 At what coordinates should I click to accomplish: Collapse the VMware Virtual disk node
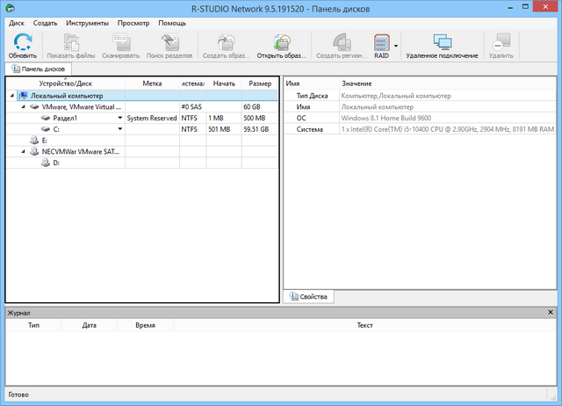pyautogui.click(x=23, y=106)
